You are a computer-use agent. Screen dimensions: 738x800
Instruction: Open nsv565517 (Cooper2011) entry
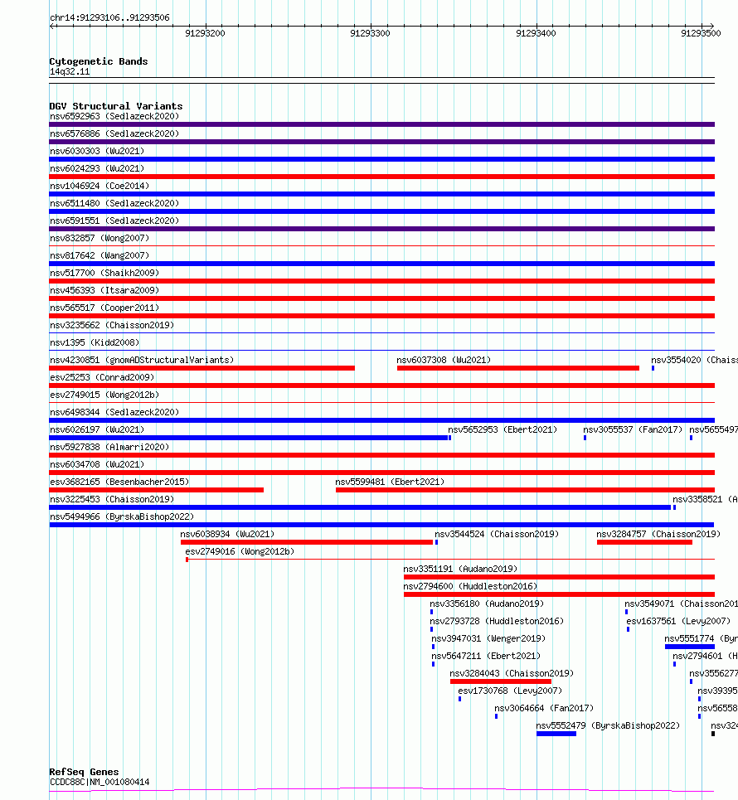(x=104, y=308)
